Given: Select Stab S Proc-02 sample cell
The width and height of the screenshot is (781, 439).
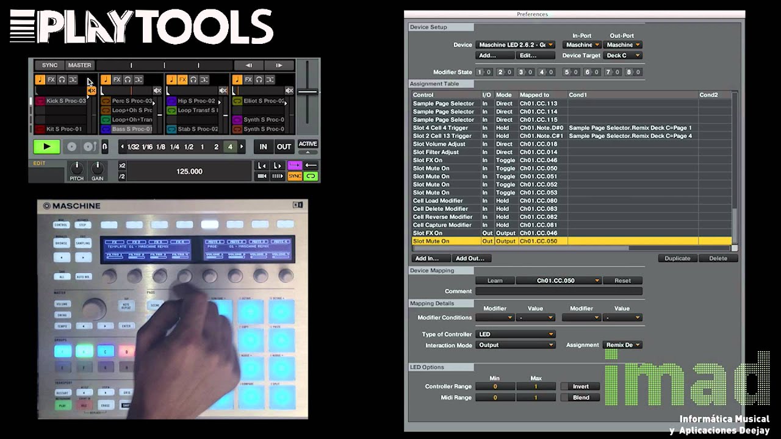Looking at the screenshot, I should (192, 129).
